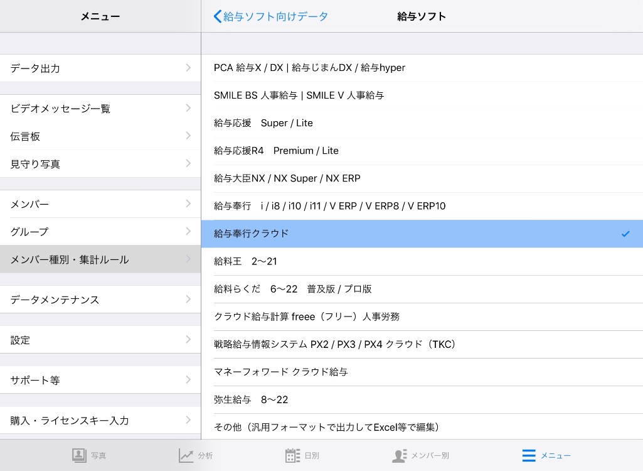Expand サポート等 chevron
The image size is (643, 471).
[188, 379]
